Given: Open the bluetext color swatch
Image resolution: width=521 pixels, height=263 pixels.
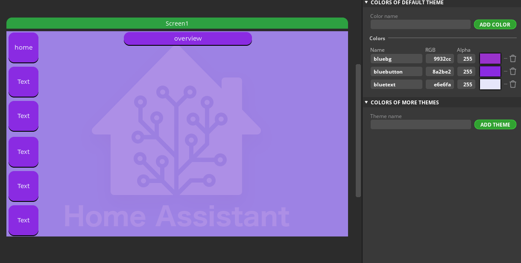Looking at the screenshot, I should (490, 84).
